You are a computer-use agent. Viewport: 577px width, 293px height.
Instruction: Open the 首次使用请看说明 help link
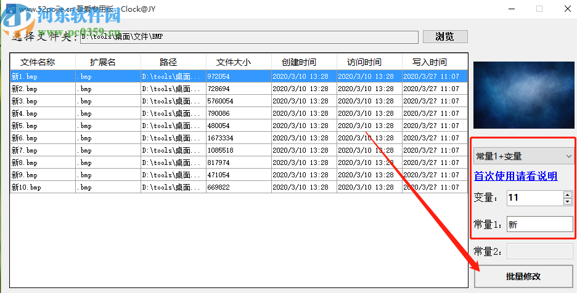(515, 176)
